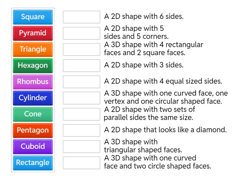The width and height of the screenshot is (240, 180).
Task: Click the green Hexagon tile
Action: [x=33, y=65]
